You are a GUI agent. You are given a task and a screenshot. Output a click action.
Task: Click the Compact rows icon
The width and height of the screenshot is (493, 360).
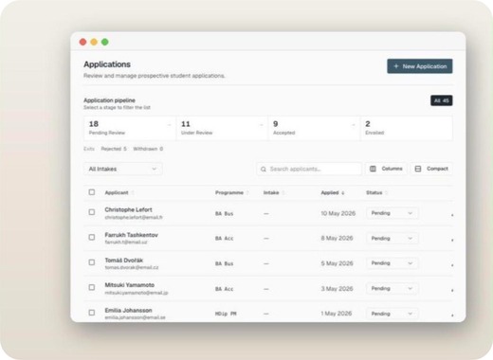click(x=418, y=169)
